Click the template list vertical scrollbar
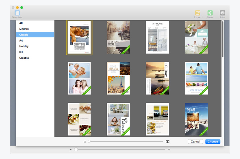This screenshot has height=159, width=240. click(223, 40)
